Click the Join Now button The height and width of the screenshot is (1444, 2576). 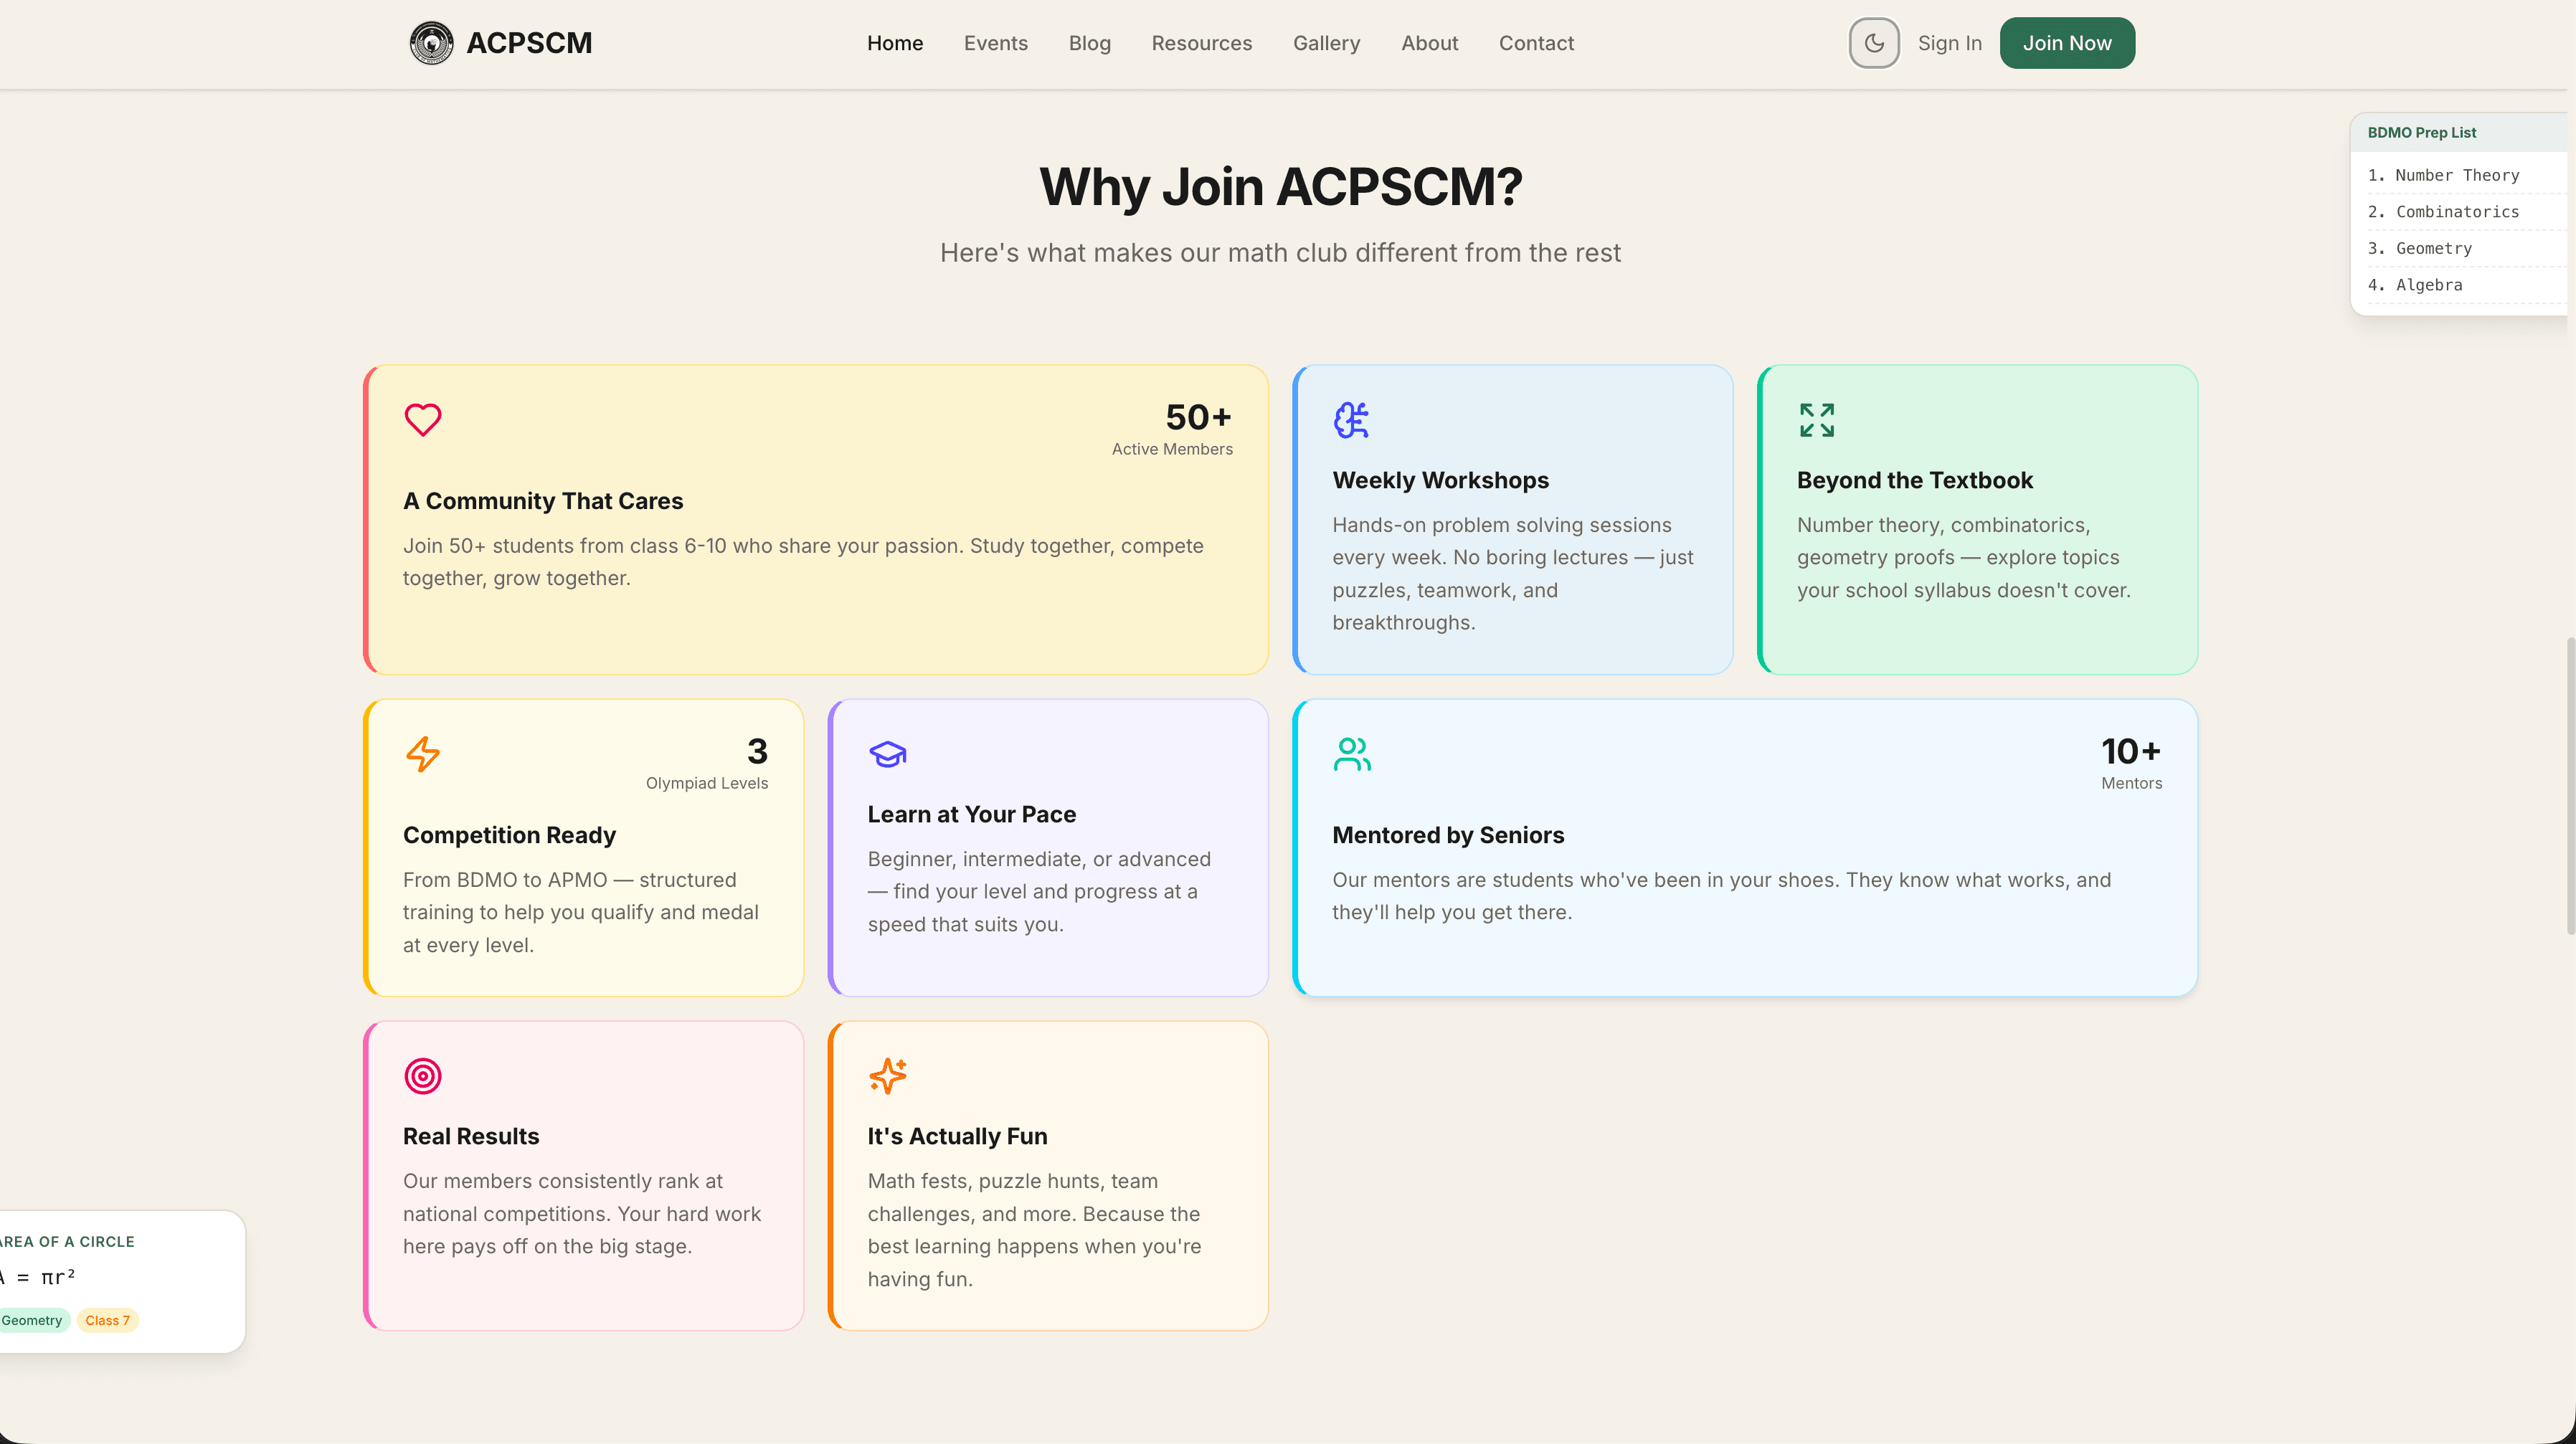(2066, 43)
